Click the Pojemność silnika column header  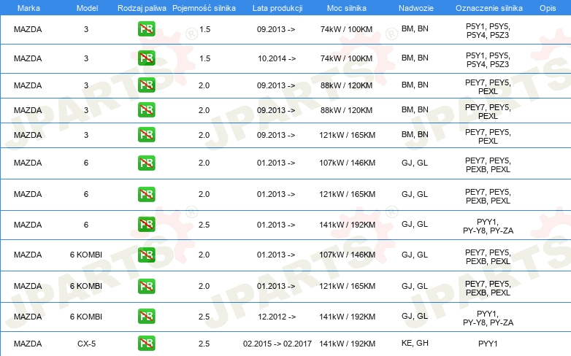tap(204, 8)
